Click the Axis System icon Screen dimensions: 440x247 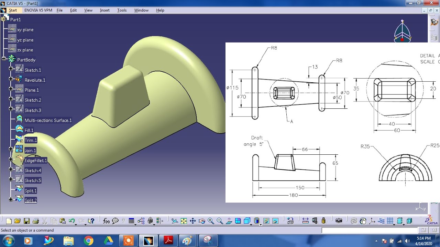tap(372, 221)
